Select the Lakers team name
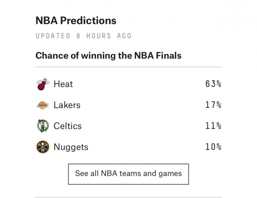Image resolution: width=257 pixels, height=198 pixels. pos(67,105)
